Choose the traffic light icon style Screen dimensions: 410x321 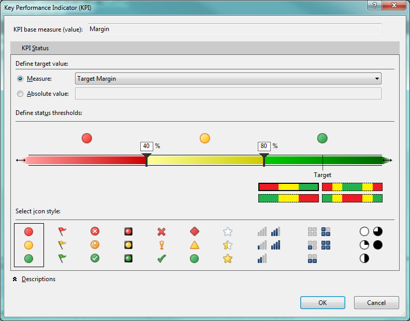pos(128,245)
